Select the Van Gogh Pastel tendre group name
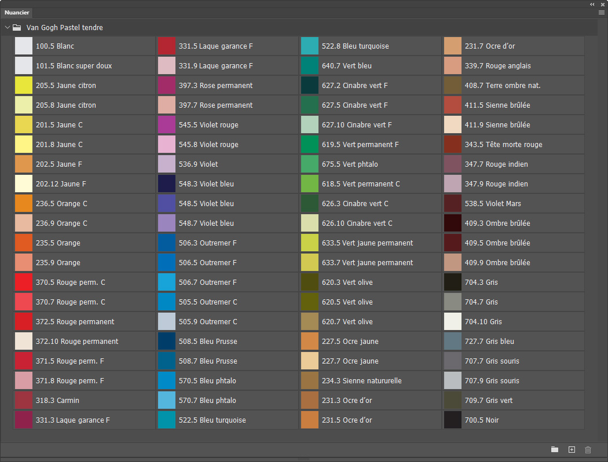Viewport: 608px width, 462px height. [x=64, y=28]
